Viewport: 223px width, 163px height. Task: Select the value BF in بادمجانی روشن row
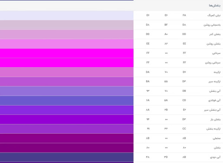coord(166,25)
